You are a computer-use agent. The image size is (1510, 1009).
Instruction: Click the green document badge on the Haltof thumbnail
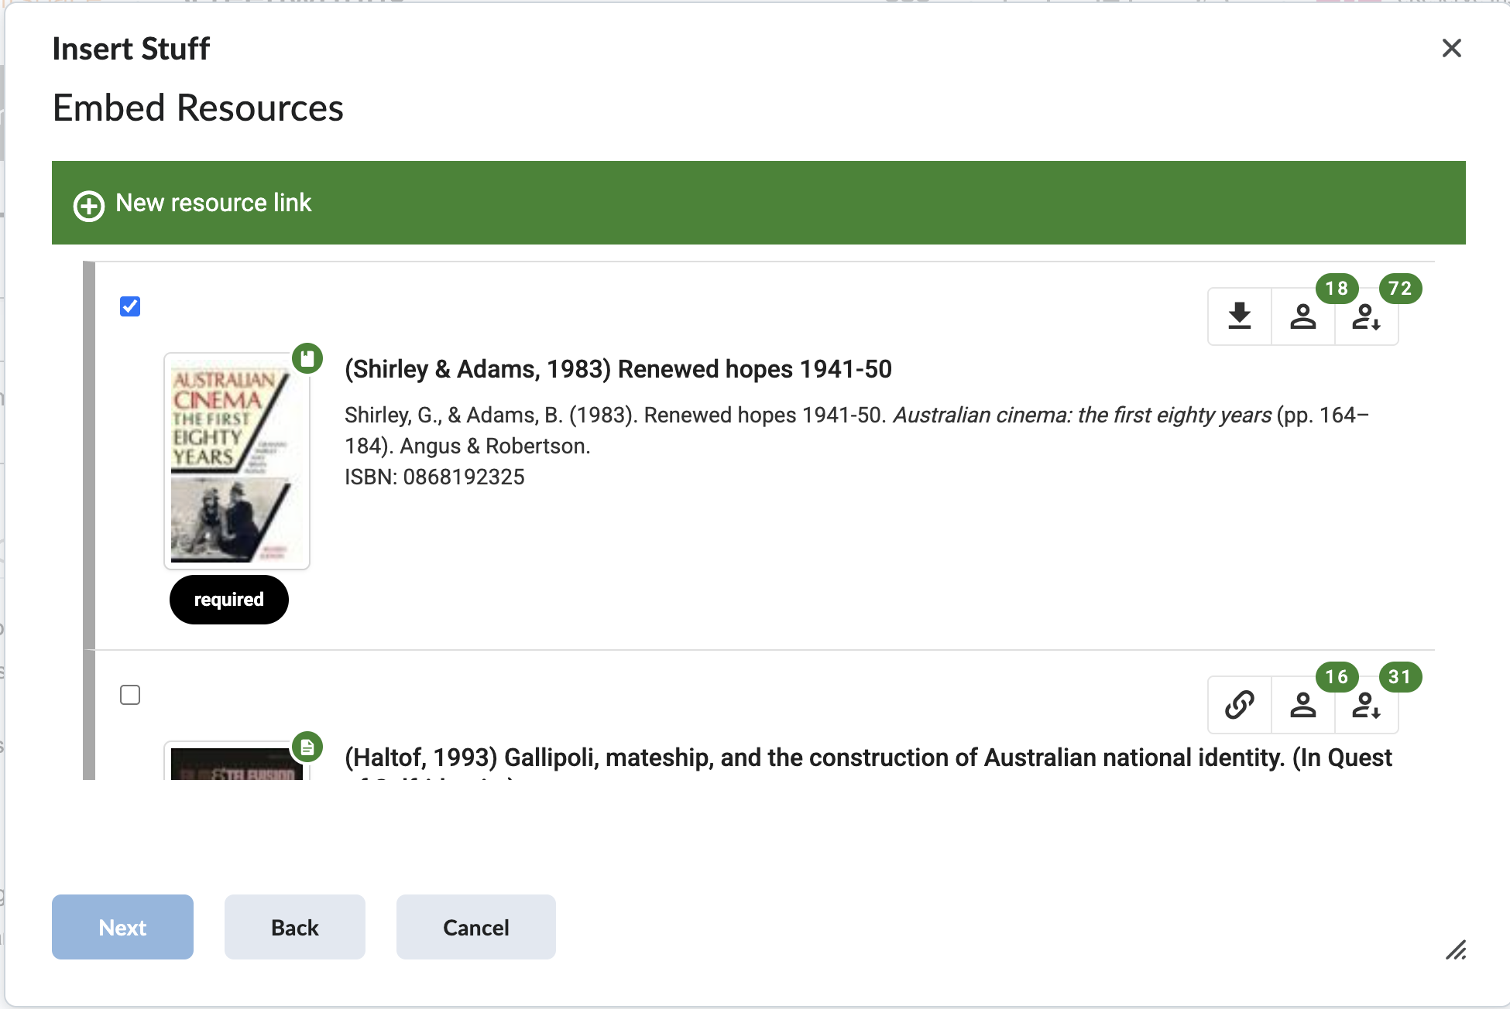[307, 747]
